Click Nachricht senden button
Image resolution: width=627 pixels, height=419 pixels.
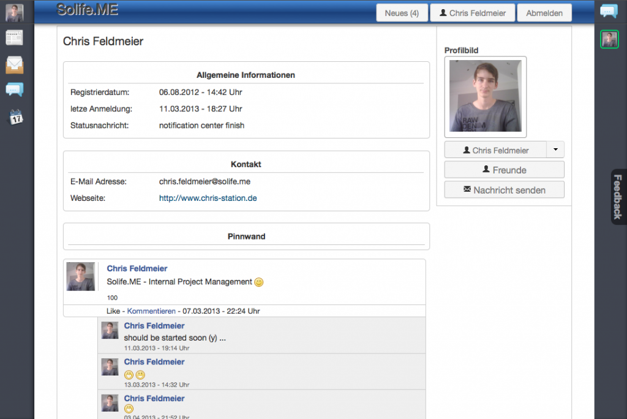pos(505,190)
